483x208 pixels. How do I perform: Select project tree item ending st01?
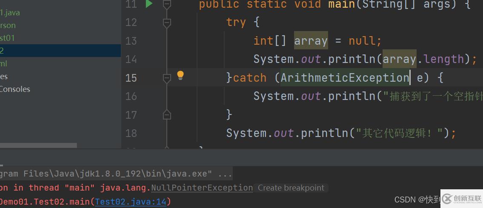[x=7, y=38]
